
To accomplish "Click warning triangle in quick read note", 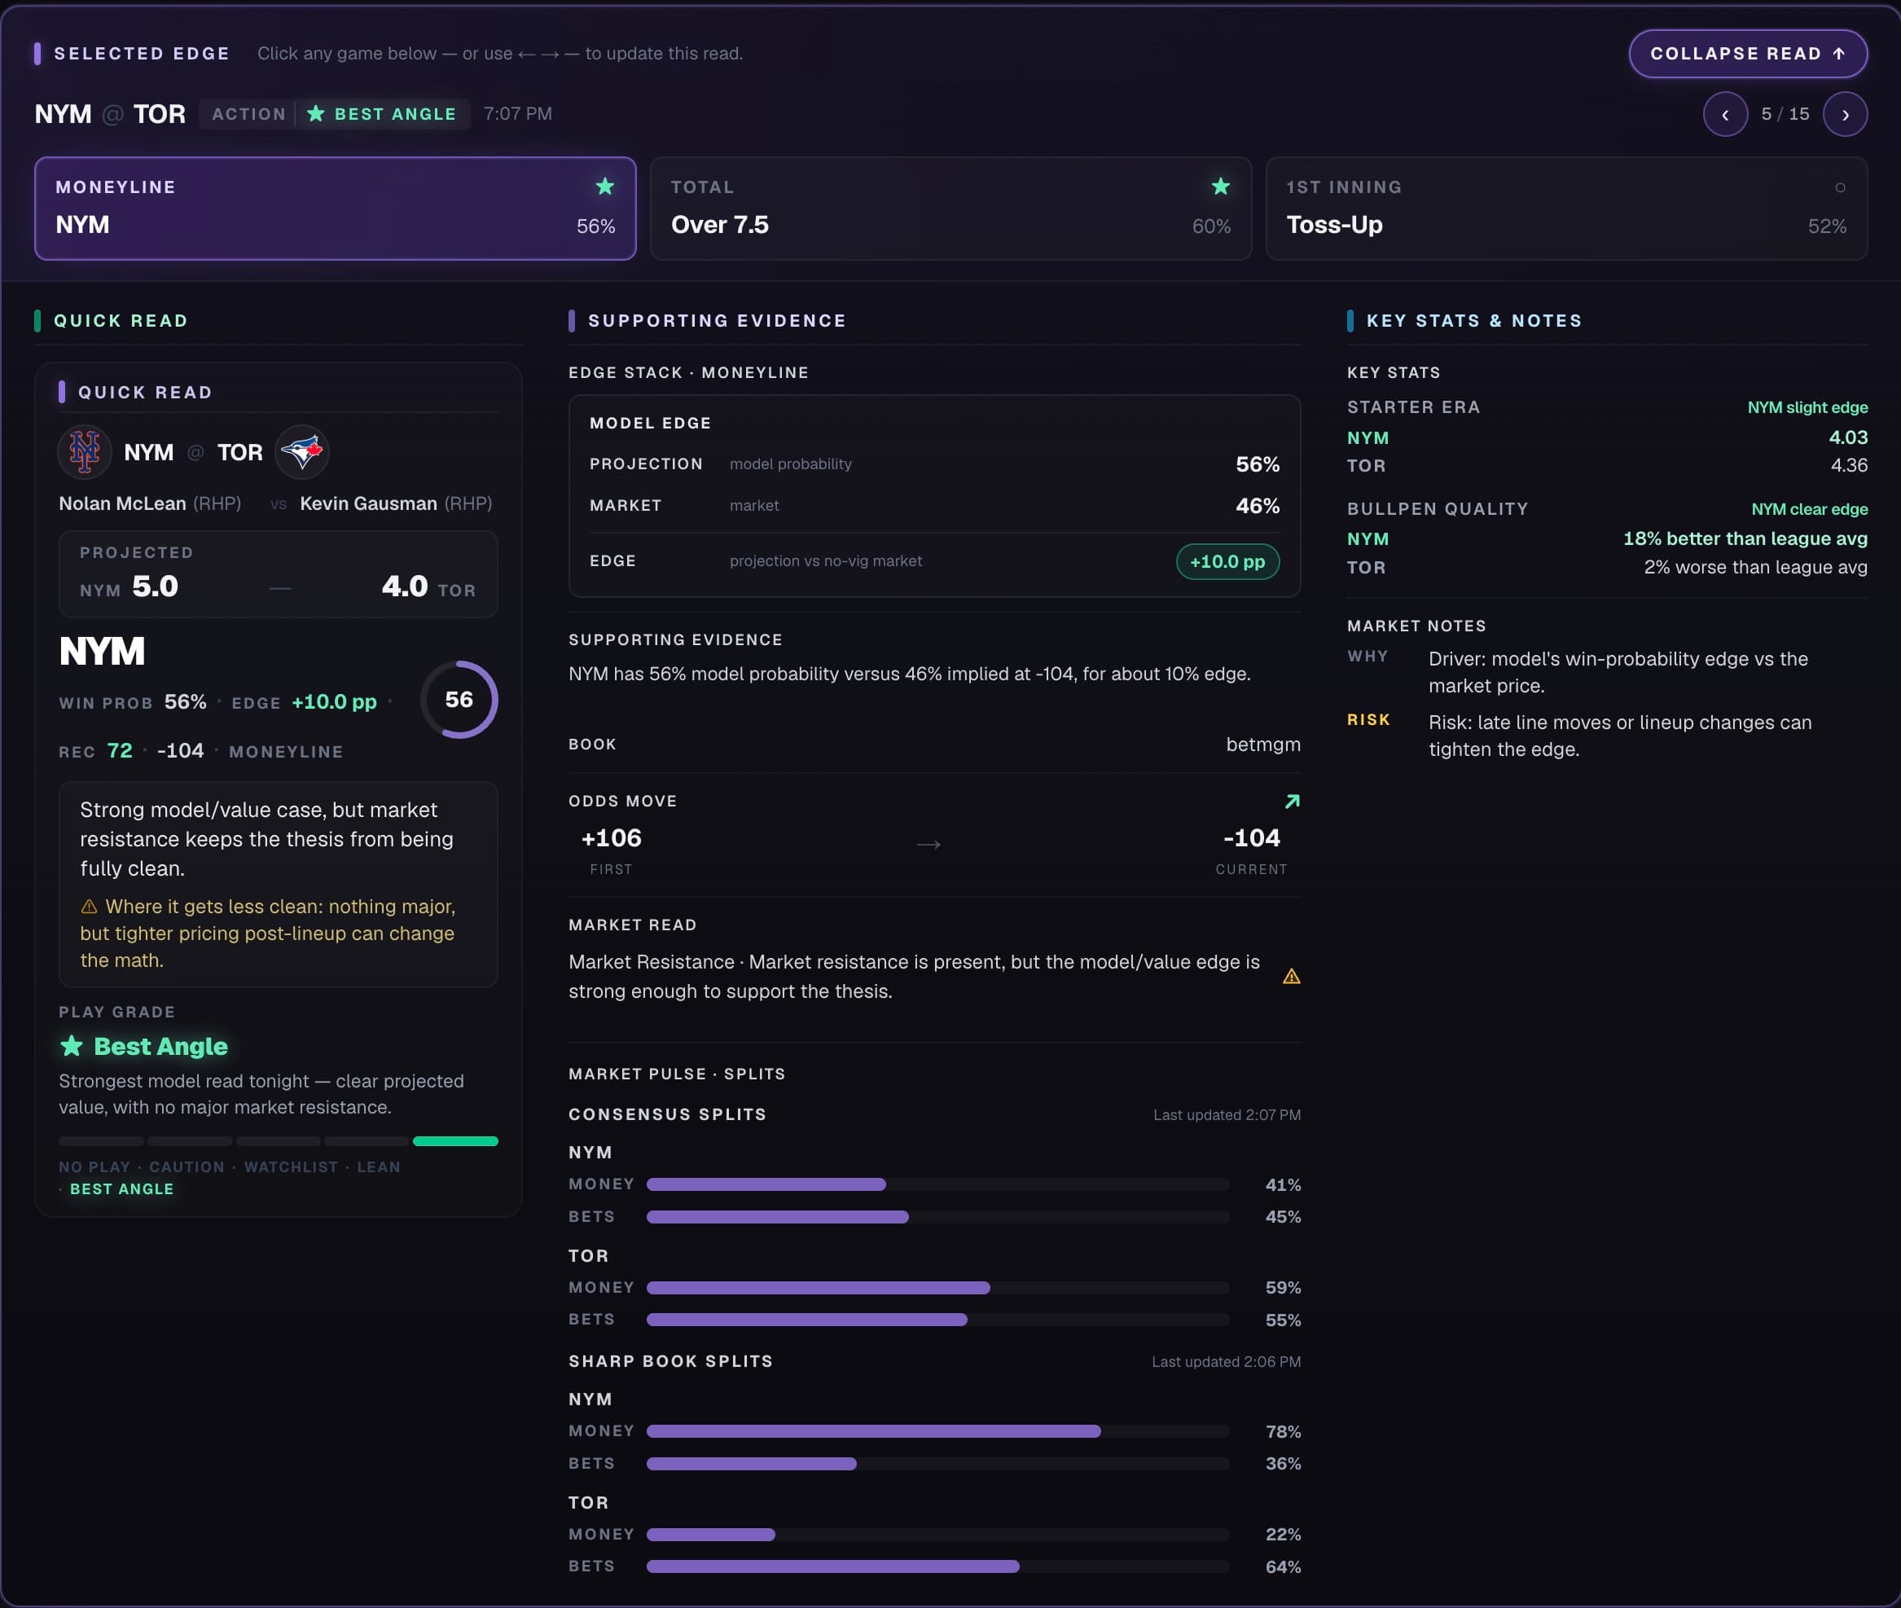I will [x=90, y=906].
